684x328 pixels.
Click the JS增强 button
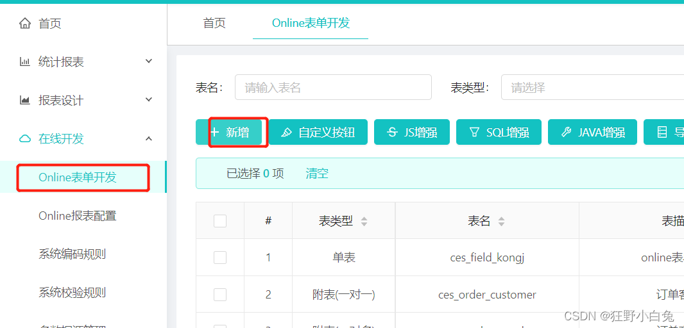click(412, 133)
